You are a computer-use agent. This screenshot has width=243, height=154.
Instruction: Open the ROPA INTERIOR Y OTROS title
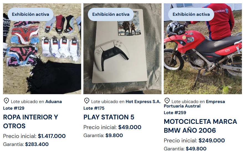[30, 122]
